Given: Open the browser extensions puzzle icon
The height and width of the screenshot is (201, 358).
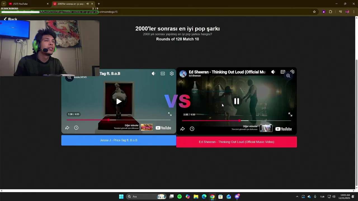Looking at the screenshot, I should pyautogui.click(x=331, y=12).
